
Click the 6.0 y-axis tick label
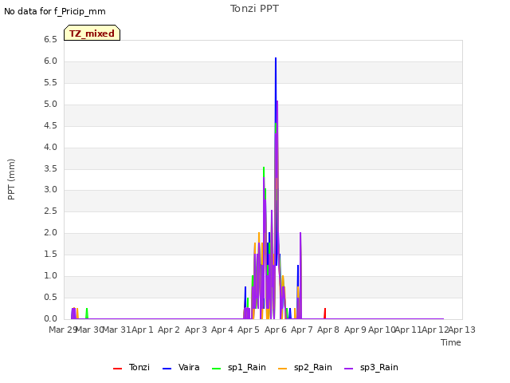pos(50,61)
